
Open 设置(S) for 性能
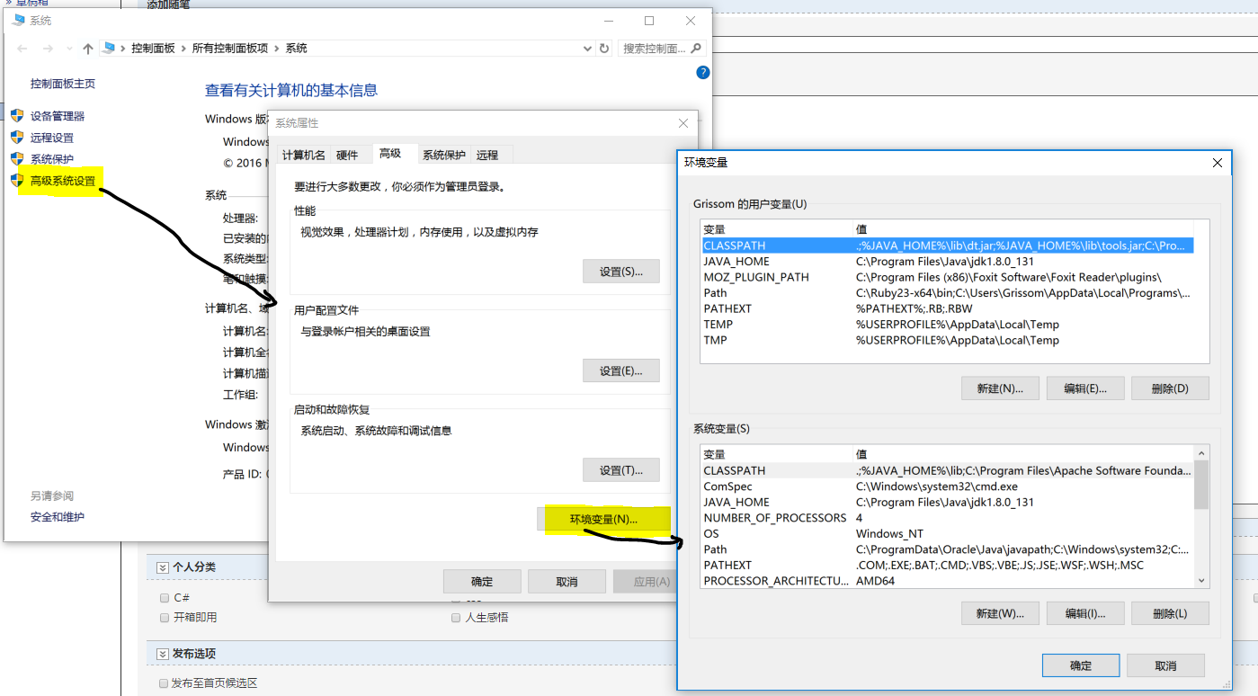point(621,272)
